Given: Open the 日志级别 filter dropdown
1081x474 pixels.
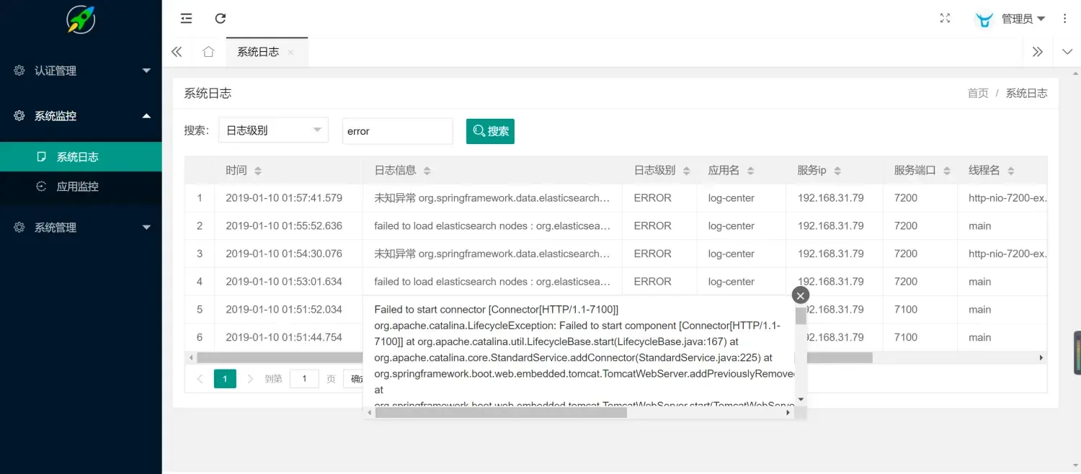Looking at the screenshot, I should [272, 130].
